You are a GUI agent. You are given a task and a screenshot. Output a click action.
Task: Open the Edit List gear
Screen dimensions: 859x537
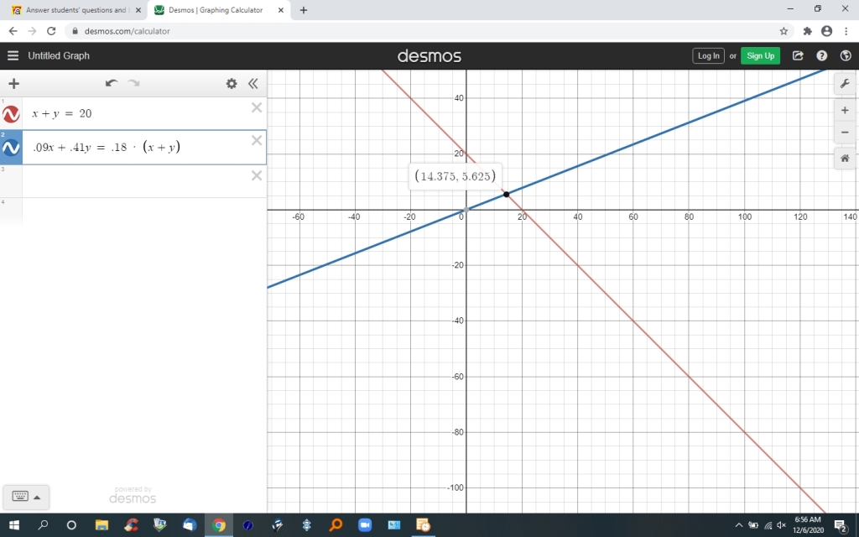(232, 83)
